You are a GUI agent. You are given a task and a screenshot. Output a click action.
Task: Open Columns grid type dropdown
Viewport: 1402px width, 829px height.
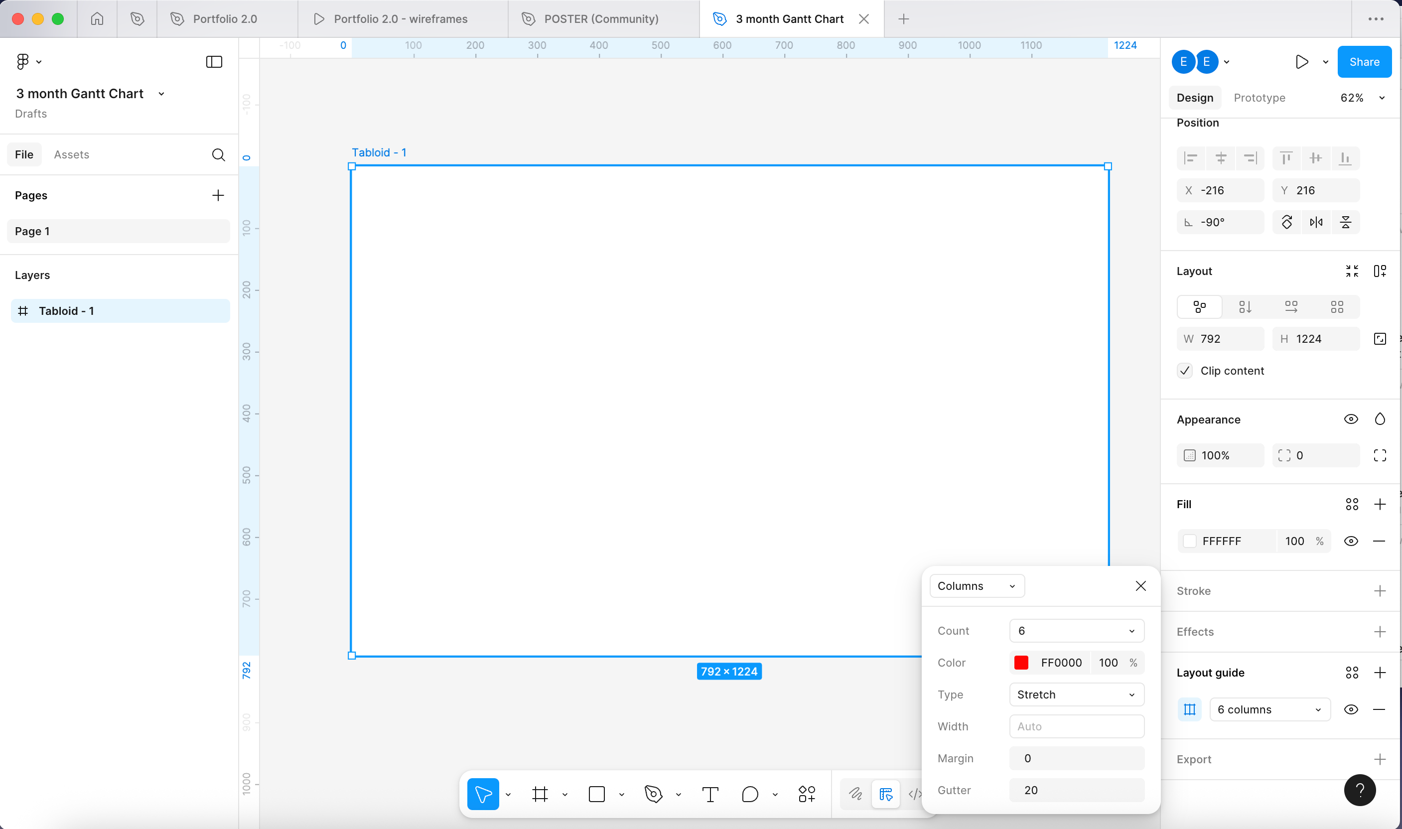(977, 586)
